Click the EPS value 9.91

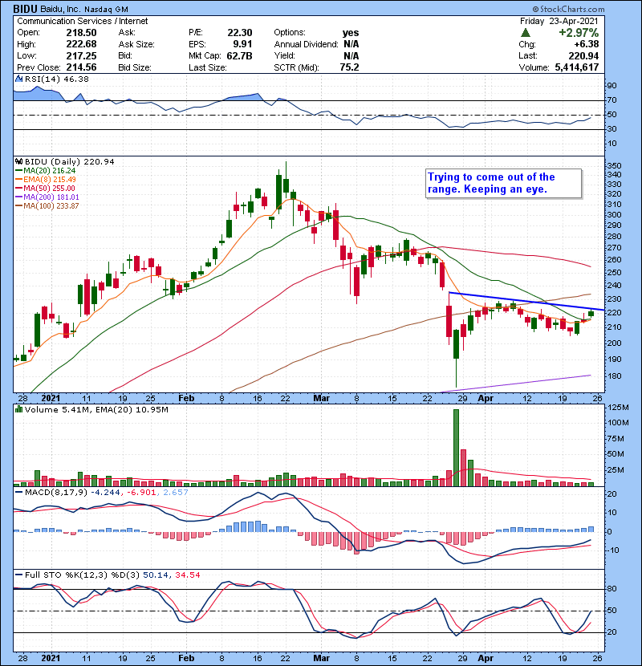tap(242, 44)
